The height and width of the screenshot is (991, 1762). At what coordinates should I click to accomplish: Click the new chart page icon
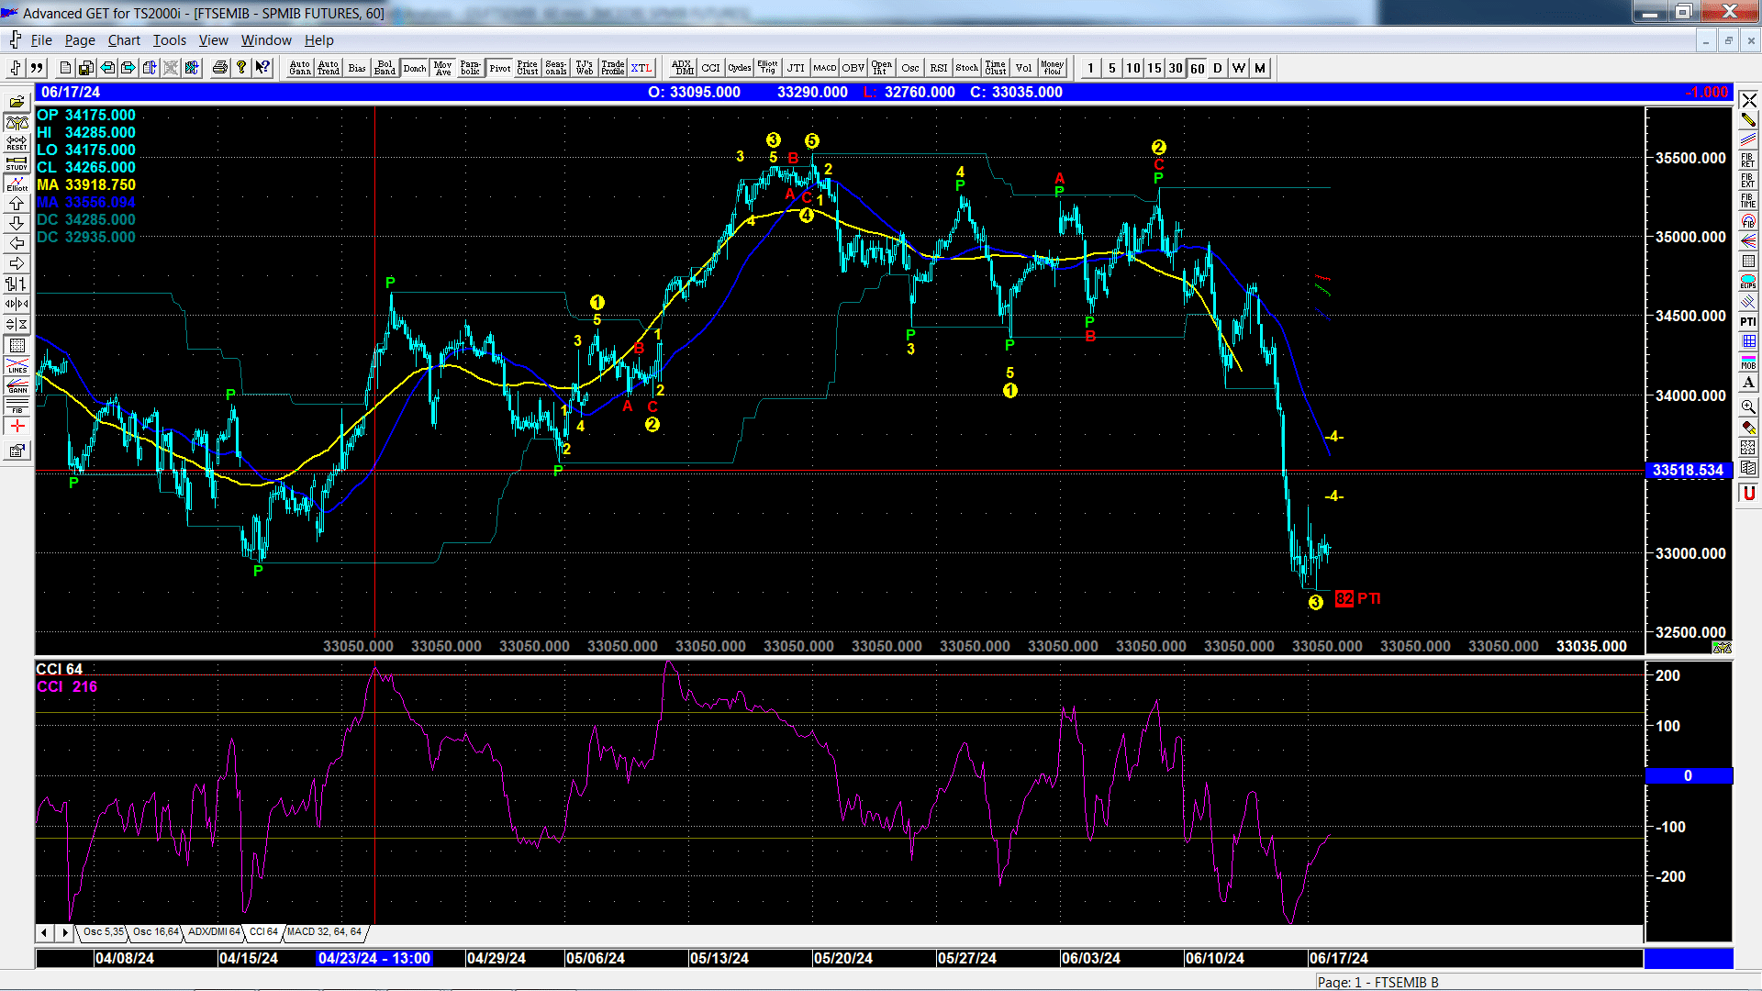65,68
